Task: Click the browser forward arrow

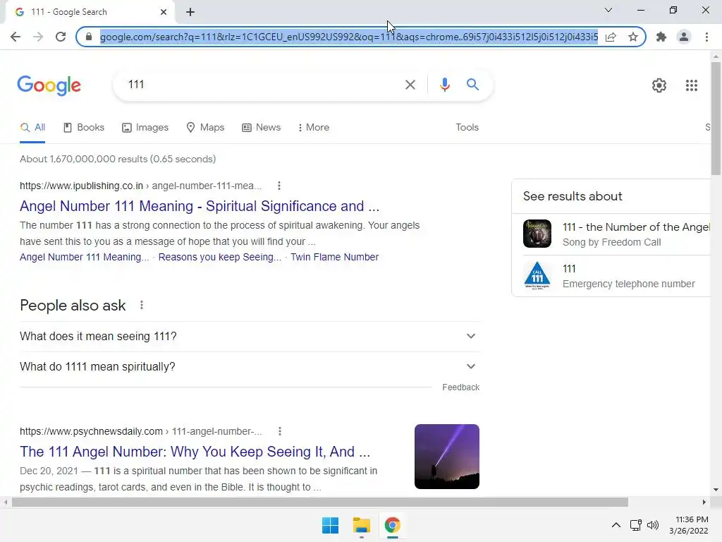Action: point(38,37)
